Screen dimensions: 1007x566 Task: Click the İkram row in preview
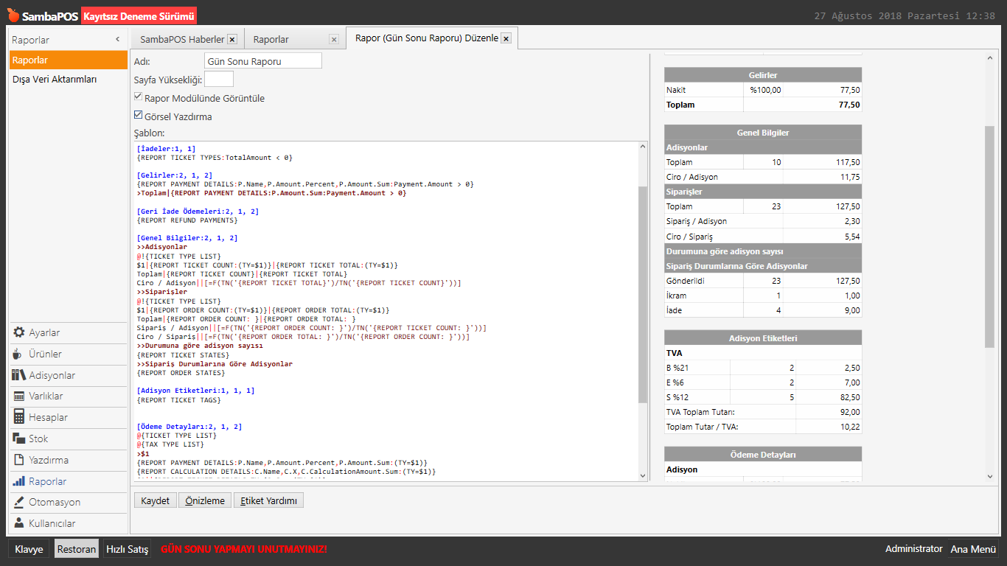point(763,296)
